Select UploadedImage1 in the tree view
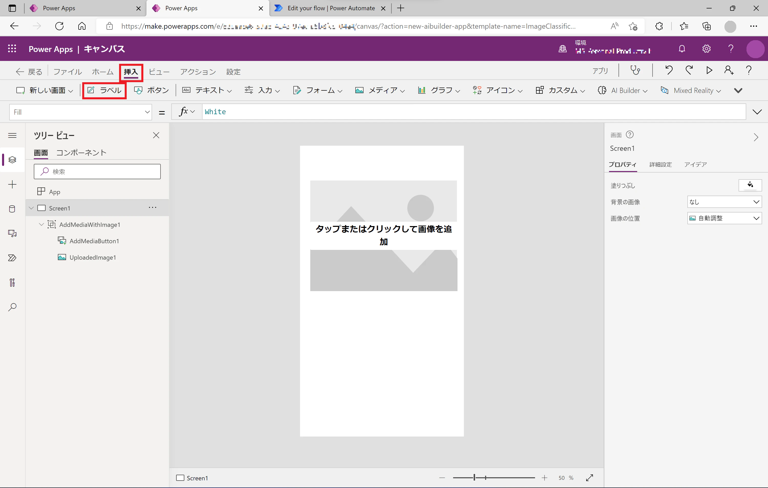The image size is (768, 488). (92, 257)
